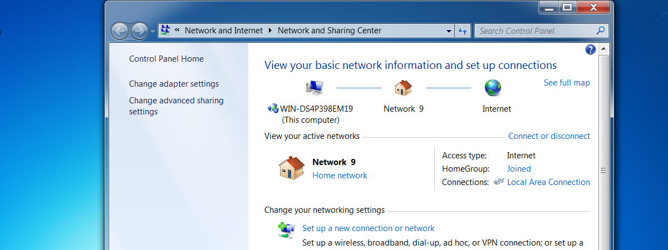Click the Access type value Internet
668x250 pixels.
pyautogui.click(x=521, y=156)
